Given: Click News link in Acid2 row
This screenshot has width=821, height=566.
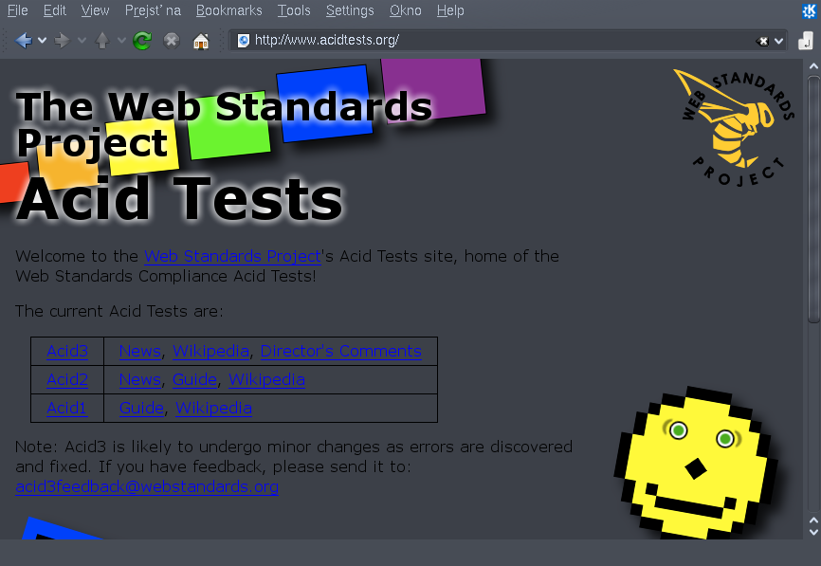Looking at the screenshot, I should tap(139, 379).
